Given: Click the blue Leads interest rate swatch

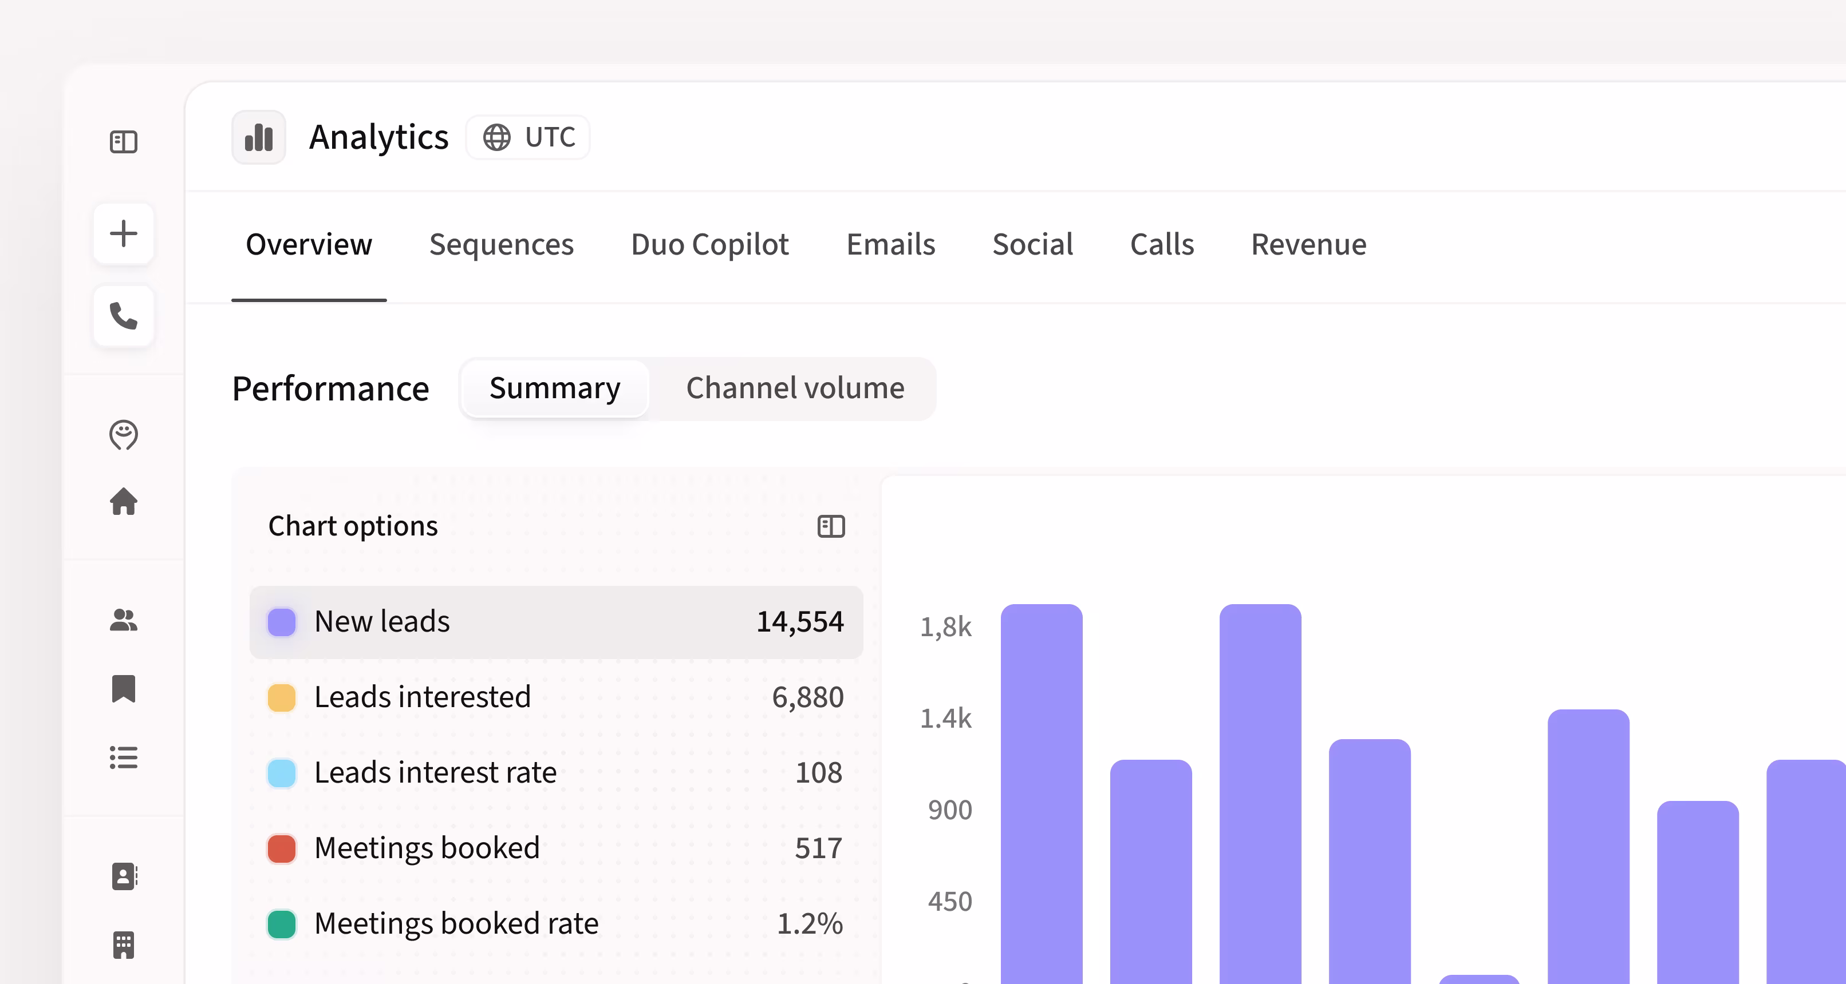Looking at the screenshot, I should [282, 773].
